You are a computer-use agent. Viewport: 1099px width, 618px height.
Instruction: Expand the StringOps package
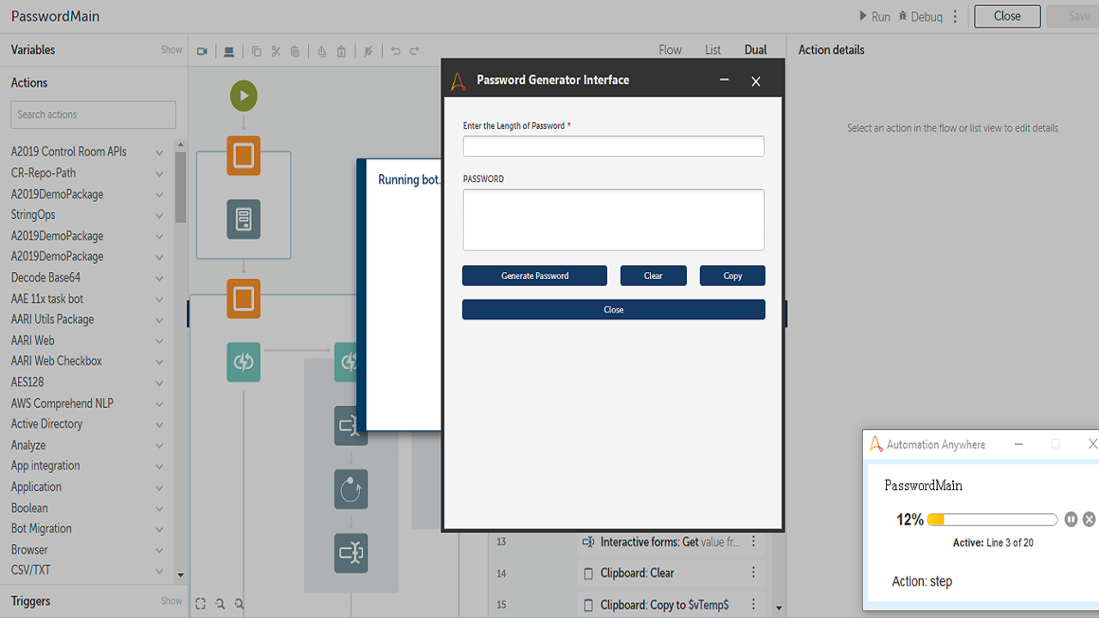coord(159,215)
